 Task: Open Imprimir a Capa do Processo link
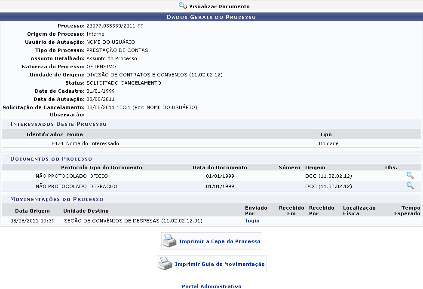coord(219,241)
